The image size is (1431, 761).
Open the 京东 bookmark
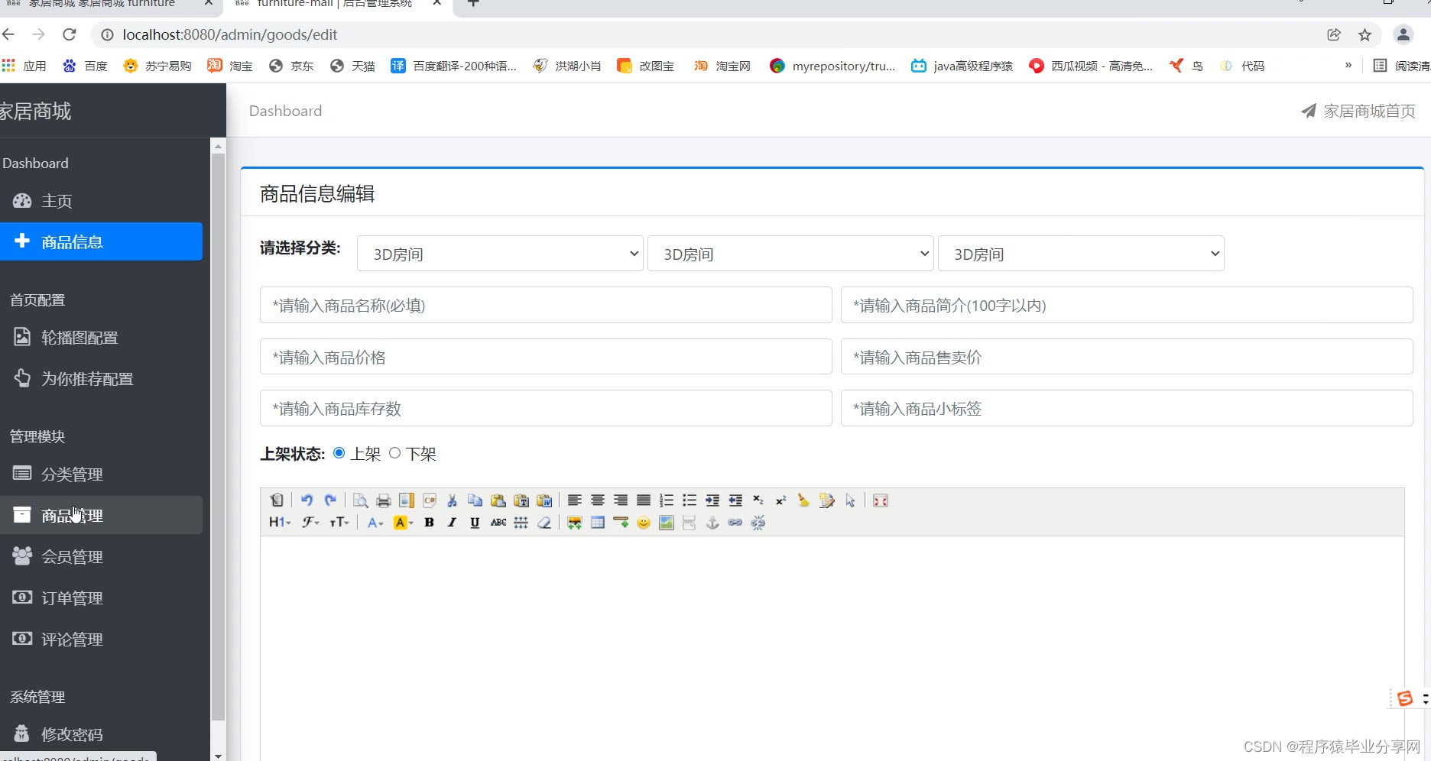click(292, 66)
